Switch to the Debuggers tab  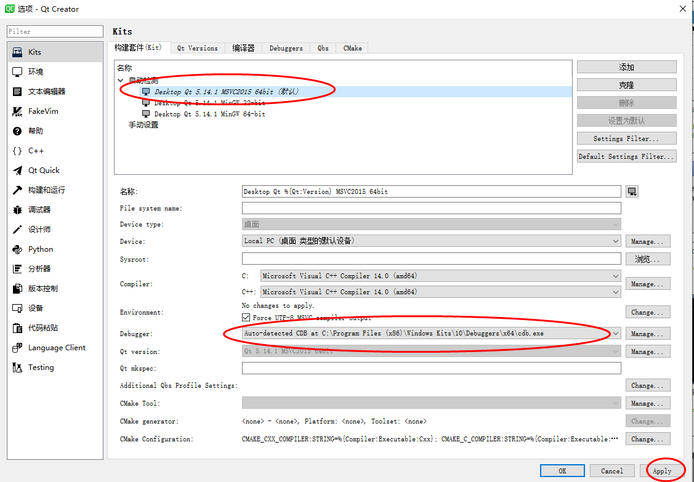point(286,47)
